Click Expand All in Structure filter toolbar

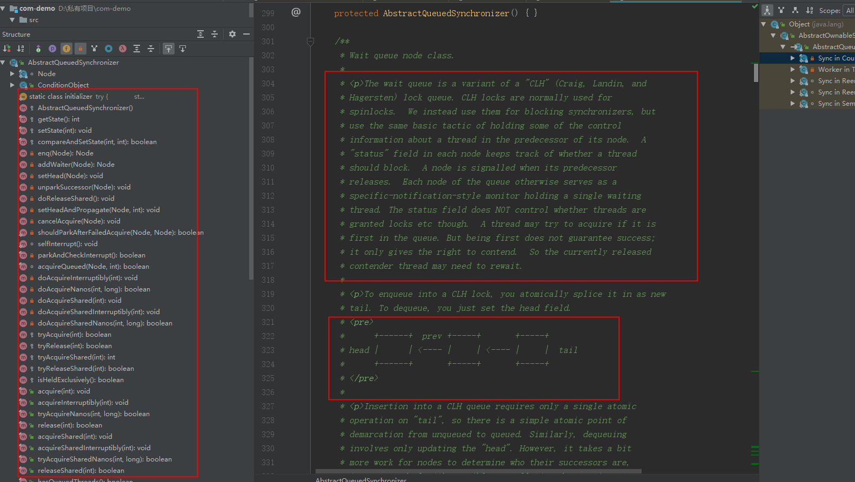pyautogui.click(x=137, y=49)
